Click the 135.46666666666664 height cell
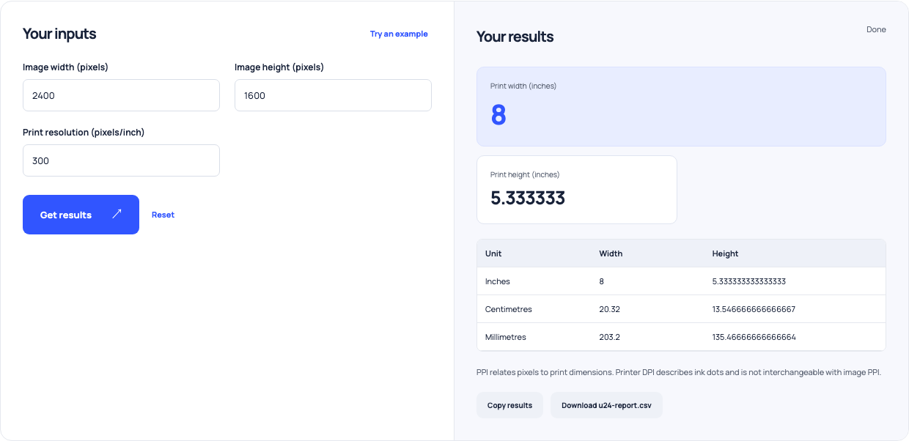The width and height of the screenshot is (909, 441). point(754,337)
